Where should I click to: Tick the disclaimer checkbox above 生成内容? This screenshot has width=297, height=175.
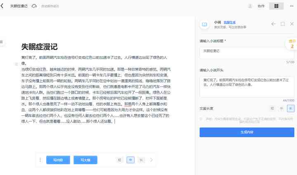(201, 119)
